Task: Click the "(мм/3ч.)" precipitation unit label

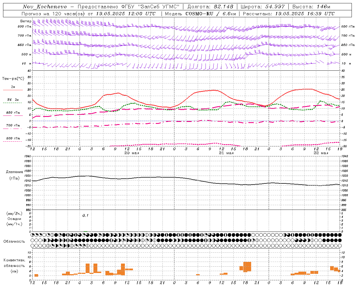Action: click(14, 213)
